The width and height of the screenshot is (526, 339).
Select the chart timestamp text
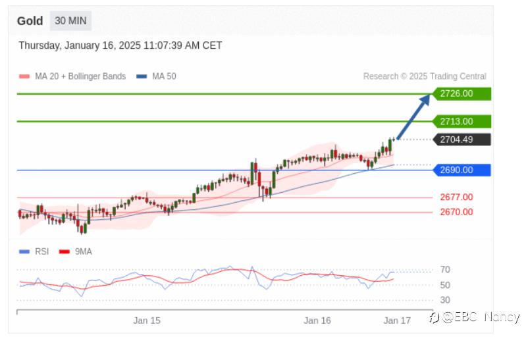pyautogui.click(x=120, y=45)
